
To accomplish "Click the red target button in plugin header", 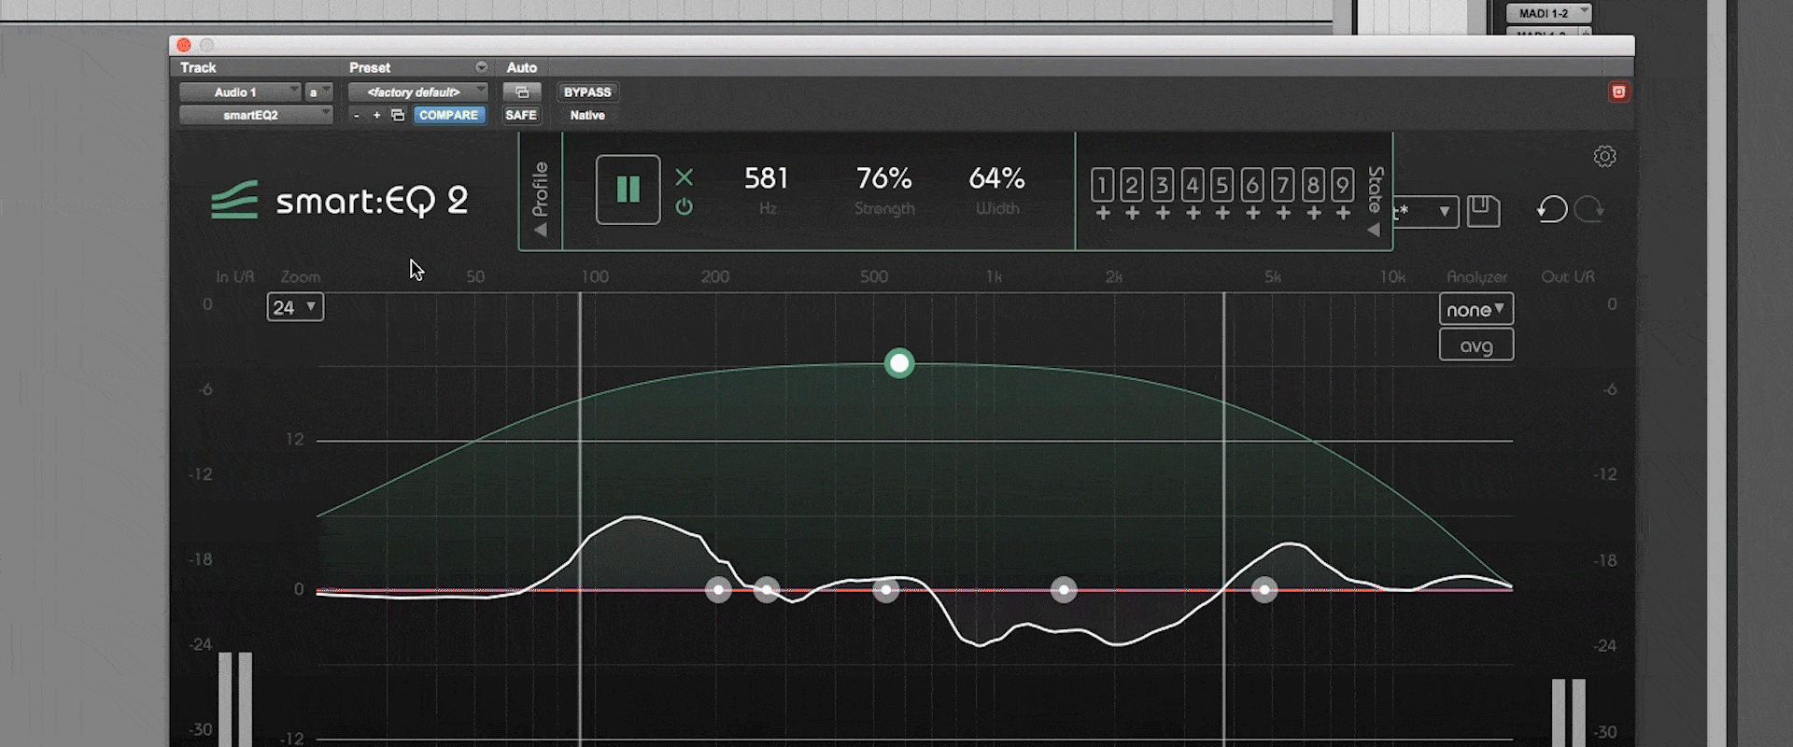I will [1618, 92].
